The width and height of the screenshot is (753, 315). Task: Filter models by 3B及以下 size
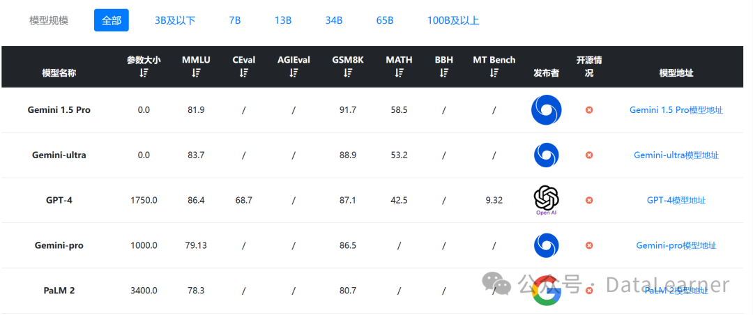tap(175, 20)
